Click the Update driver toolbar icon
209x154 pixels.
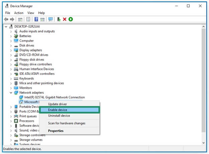[x=59, y=19]
